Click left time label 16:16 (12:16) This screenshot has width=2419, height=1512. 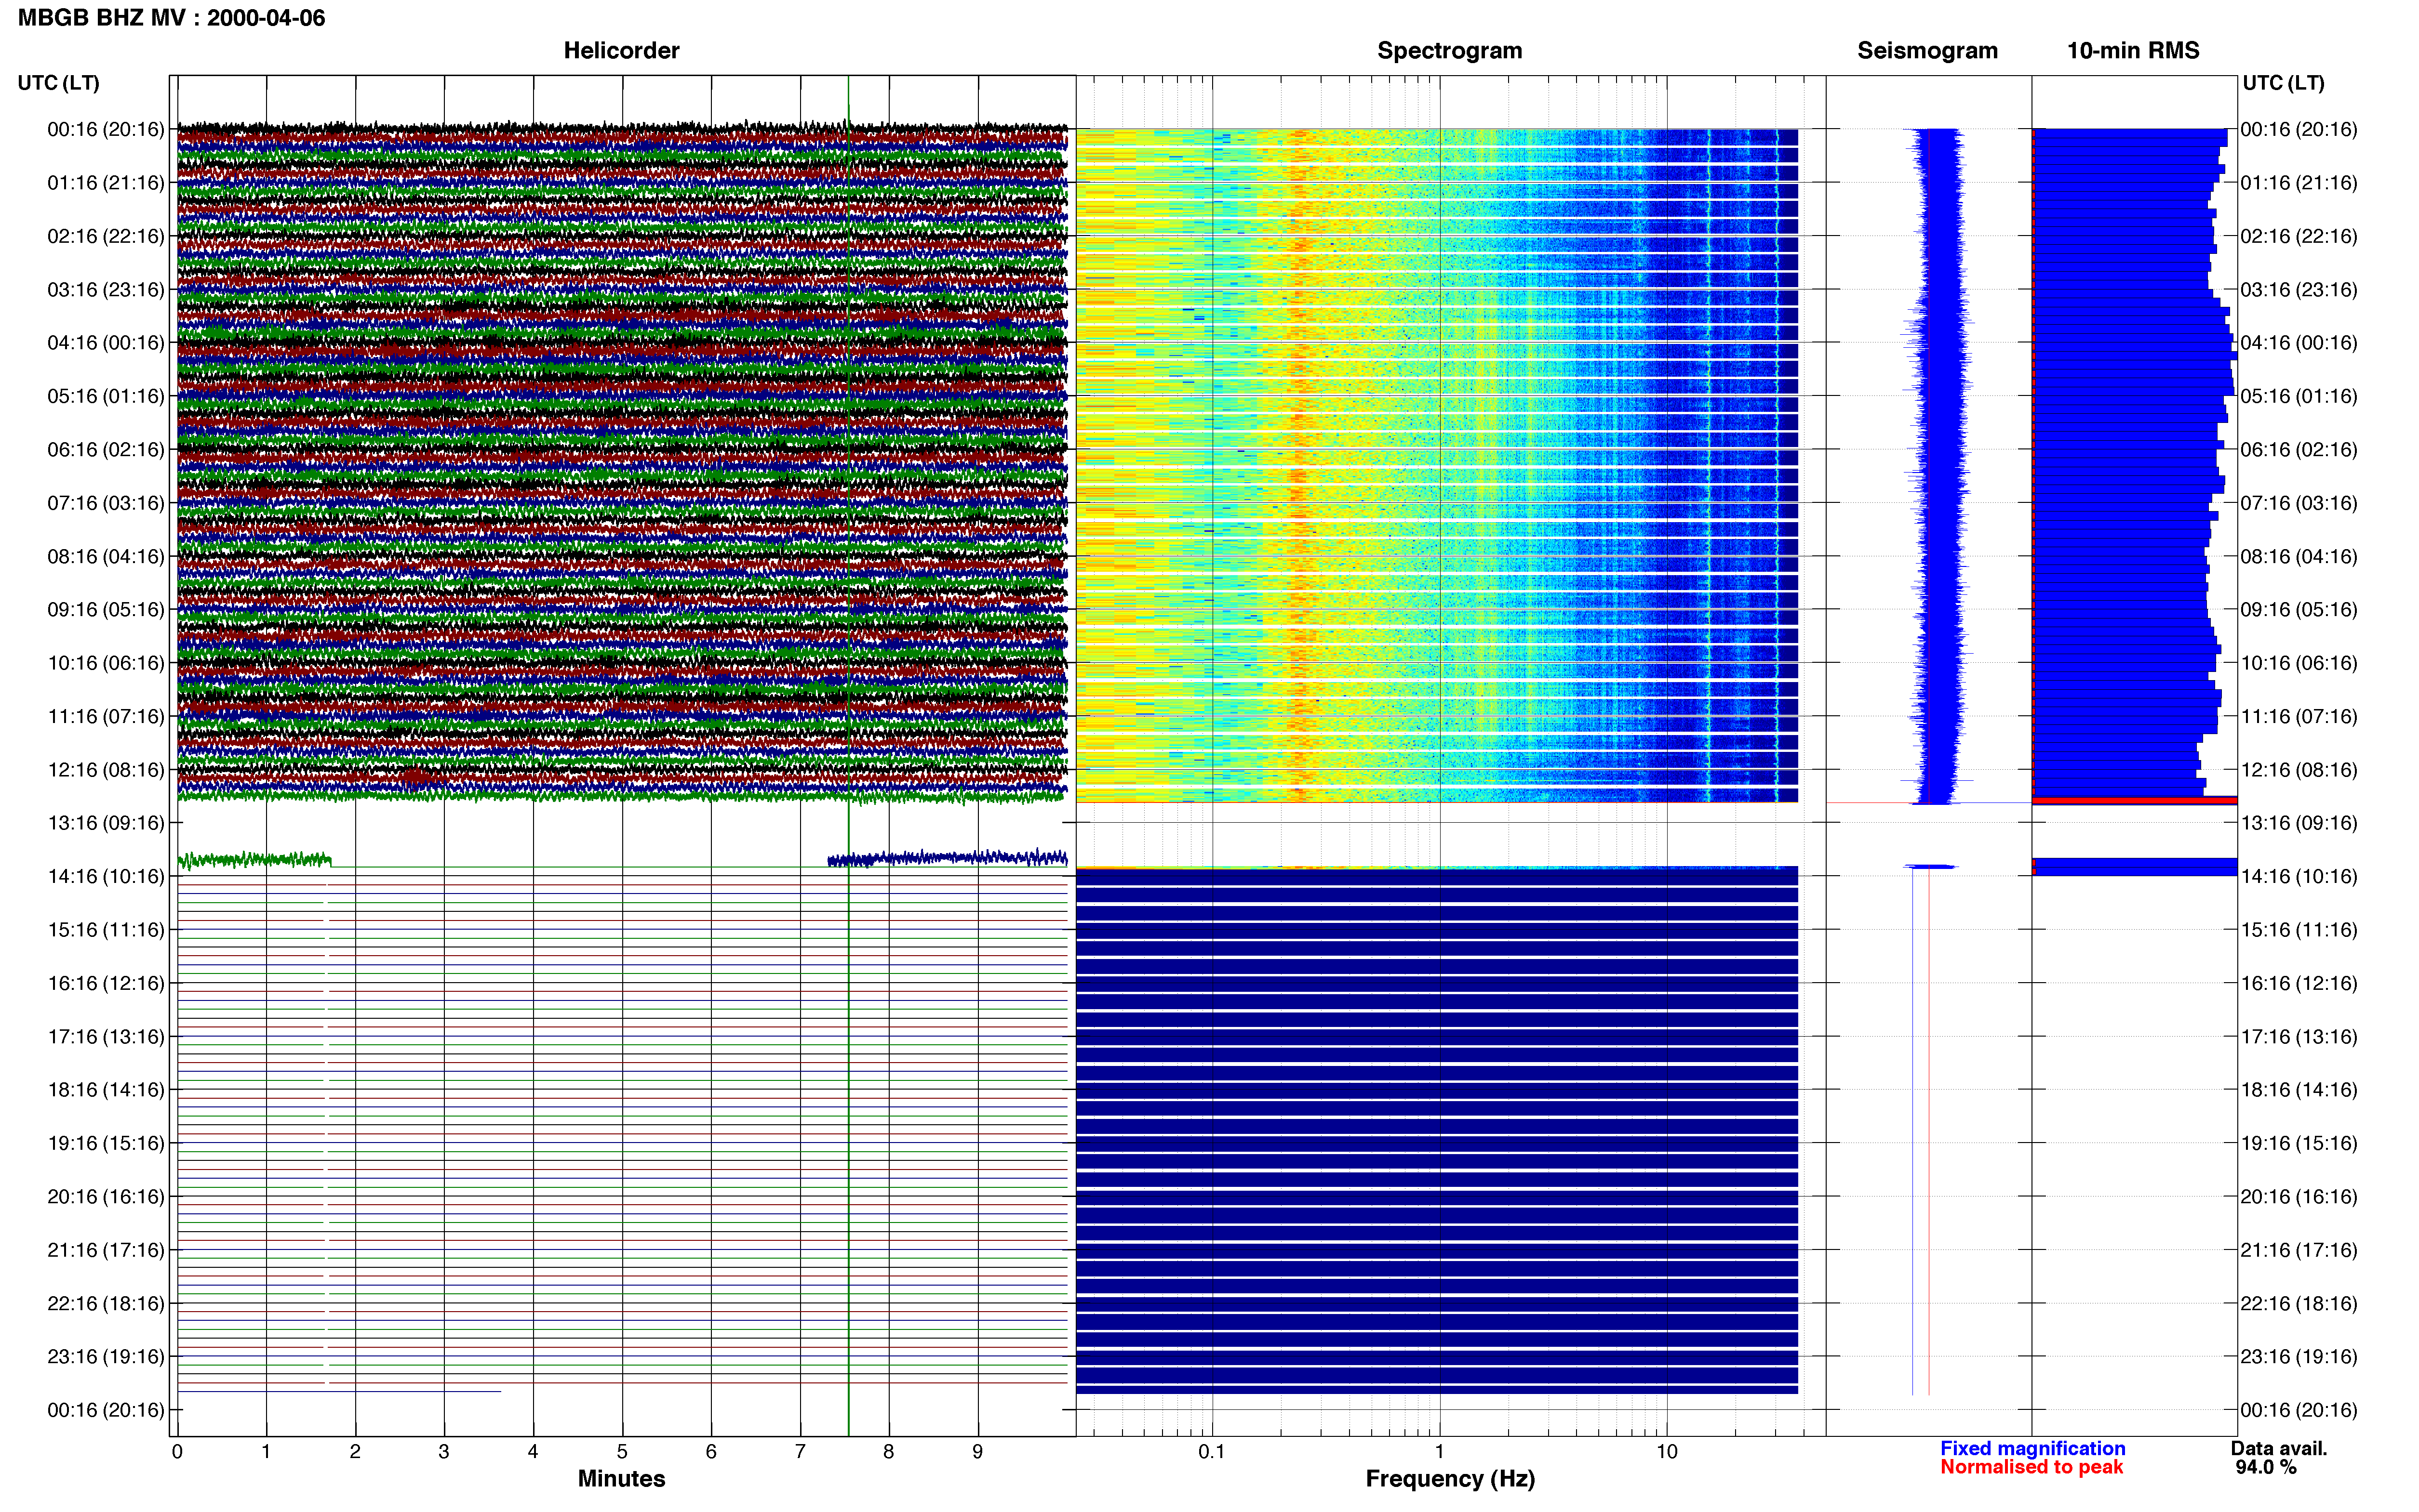tap(106, 983)
